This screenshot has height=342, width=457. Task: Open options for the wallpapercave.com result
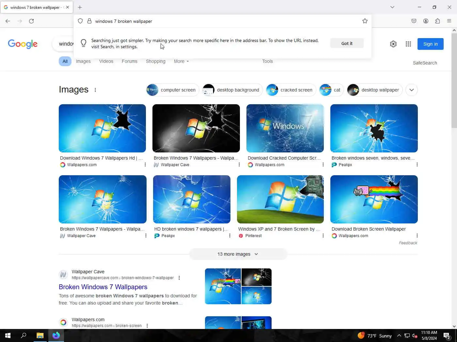pyautogui.click(x=179, y=278)
